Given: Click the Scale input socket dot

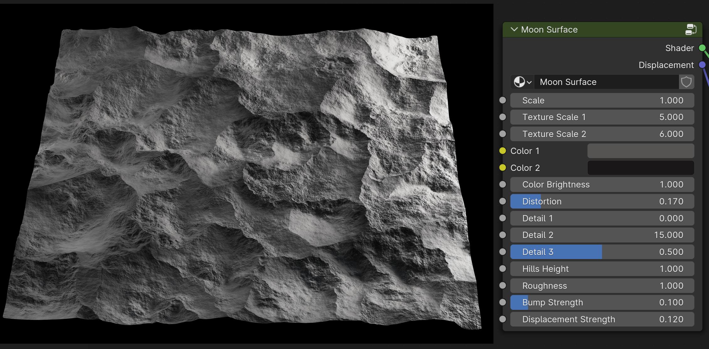Looking at the screenshot, I should pos(503,100).
